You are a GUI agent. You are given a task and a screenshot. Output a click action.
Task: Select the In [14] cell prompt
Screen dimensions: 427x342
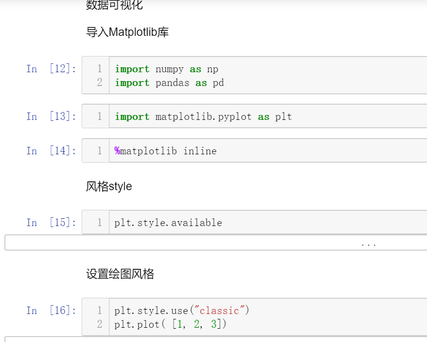point(51,151)
